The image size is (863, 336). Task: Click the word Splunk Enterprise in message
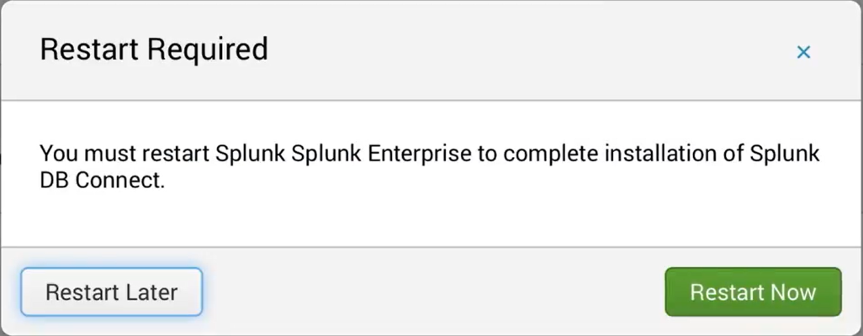pos(381,154)
